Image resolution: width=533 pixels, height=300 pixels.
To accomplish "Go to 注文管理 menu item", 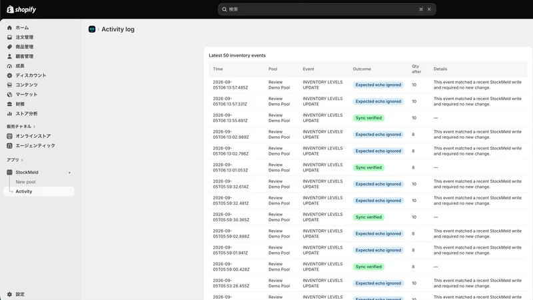I will [25, 37].
